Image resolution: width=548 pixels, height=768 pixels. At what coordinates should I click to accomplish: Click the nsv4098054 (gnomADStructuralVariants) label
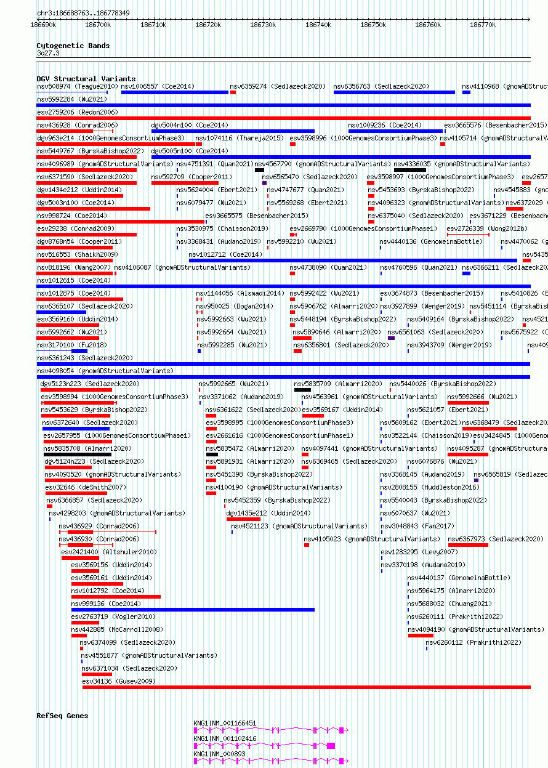pos(105,371)
